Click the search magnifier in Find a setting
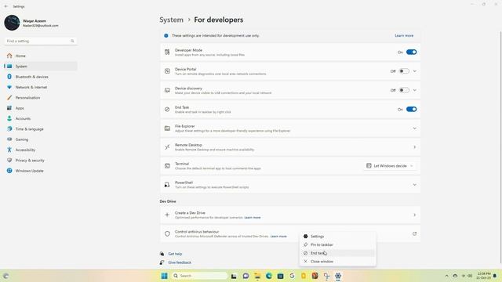Screen dimensions: 502x282 (x=72, y=42)
